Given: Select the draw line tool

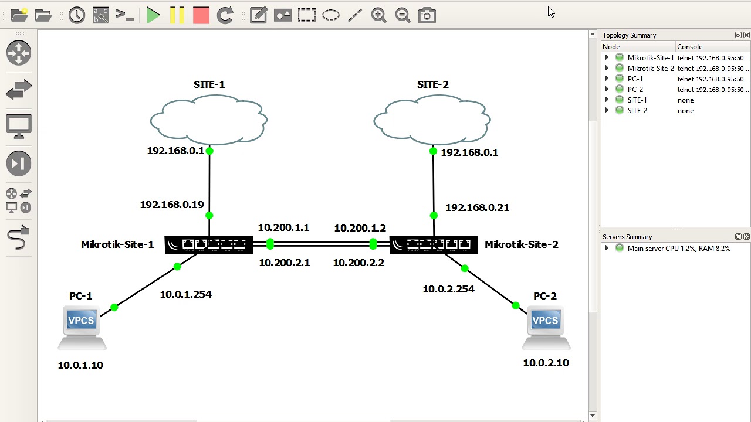Looking at the screenshot, I should pos(355,15).
